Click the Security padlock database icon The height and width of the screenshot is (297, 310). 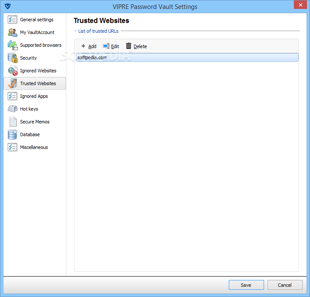[12, 58]
